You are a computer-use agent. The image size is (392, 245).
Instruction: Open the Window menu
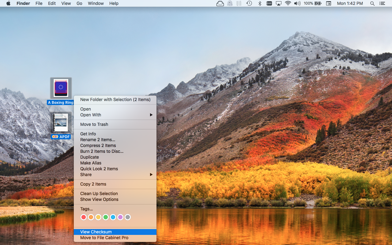pos(96,3)
